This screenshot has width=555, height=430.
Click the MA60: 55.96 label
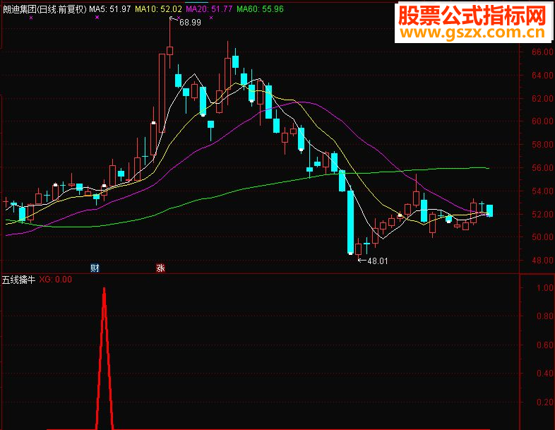click(x=260, y=9)
